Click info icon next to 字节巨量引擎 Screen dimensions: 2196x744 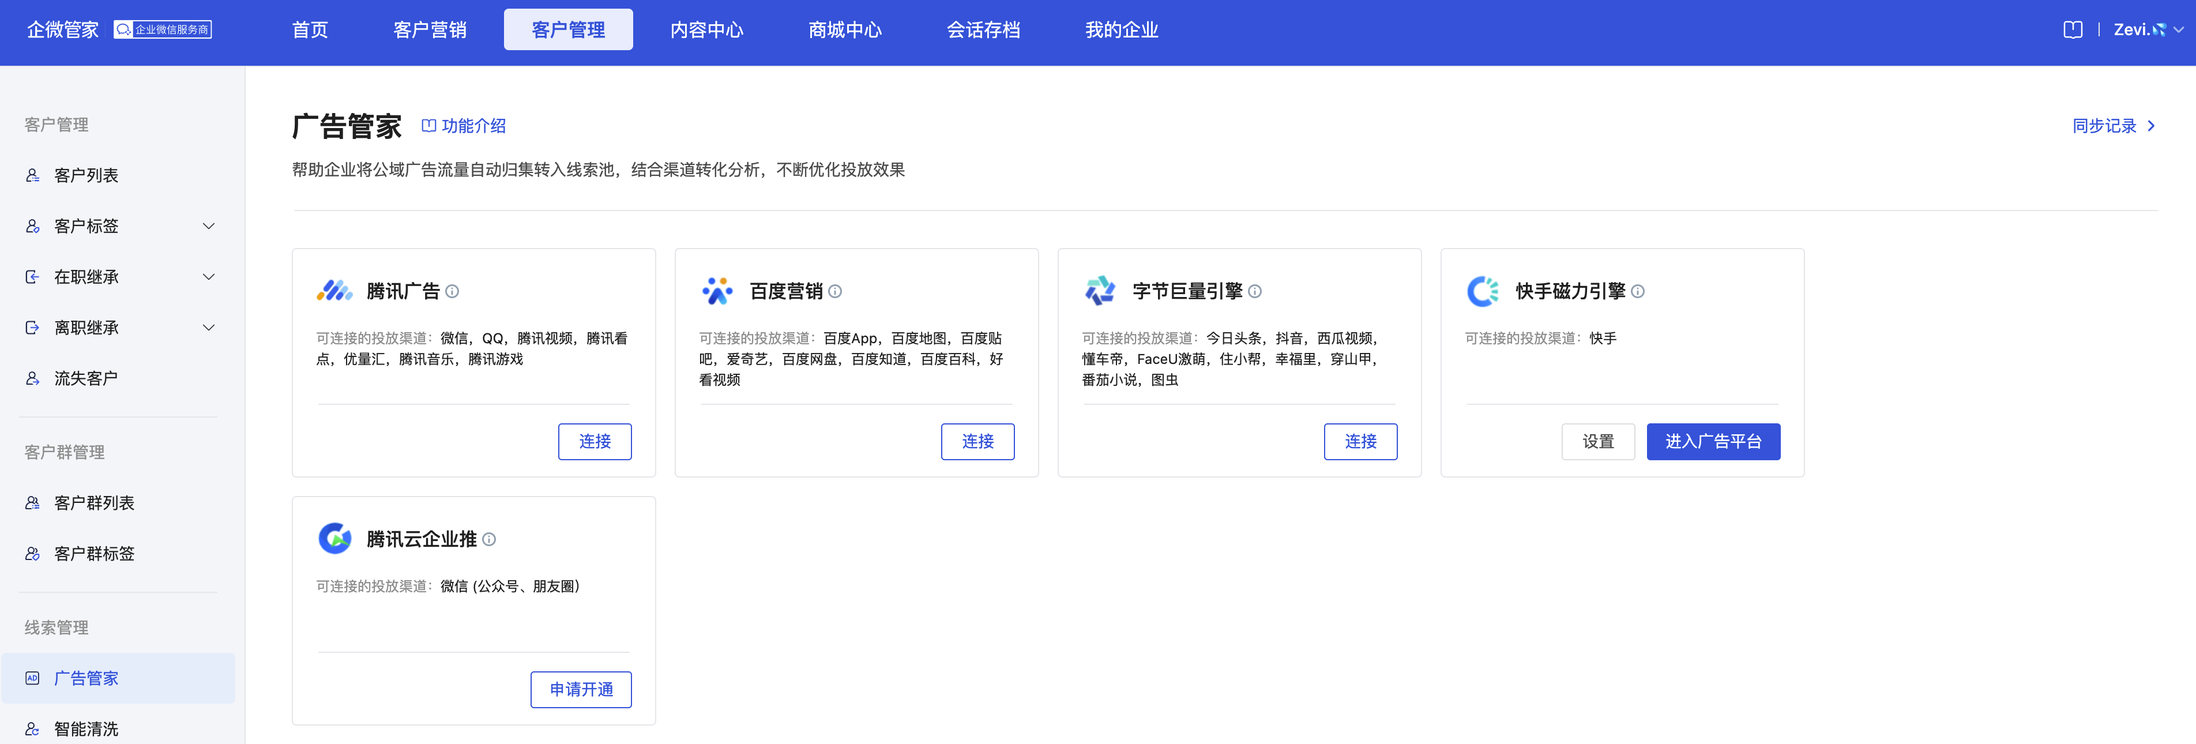1255,291
